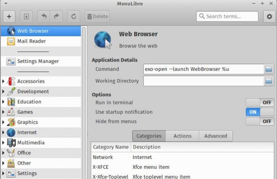The image size is (277, 179).
Task: Switch to the Categories tab
Action: click(x=149, y=136)
